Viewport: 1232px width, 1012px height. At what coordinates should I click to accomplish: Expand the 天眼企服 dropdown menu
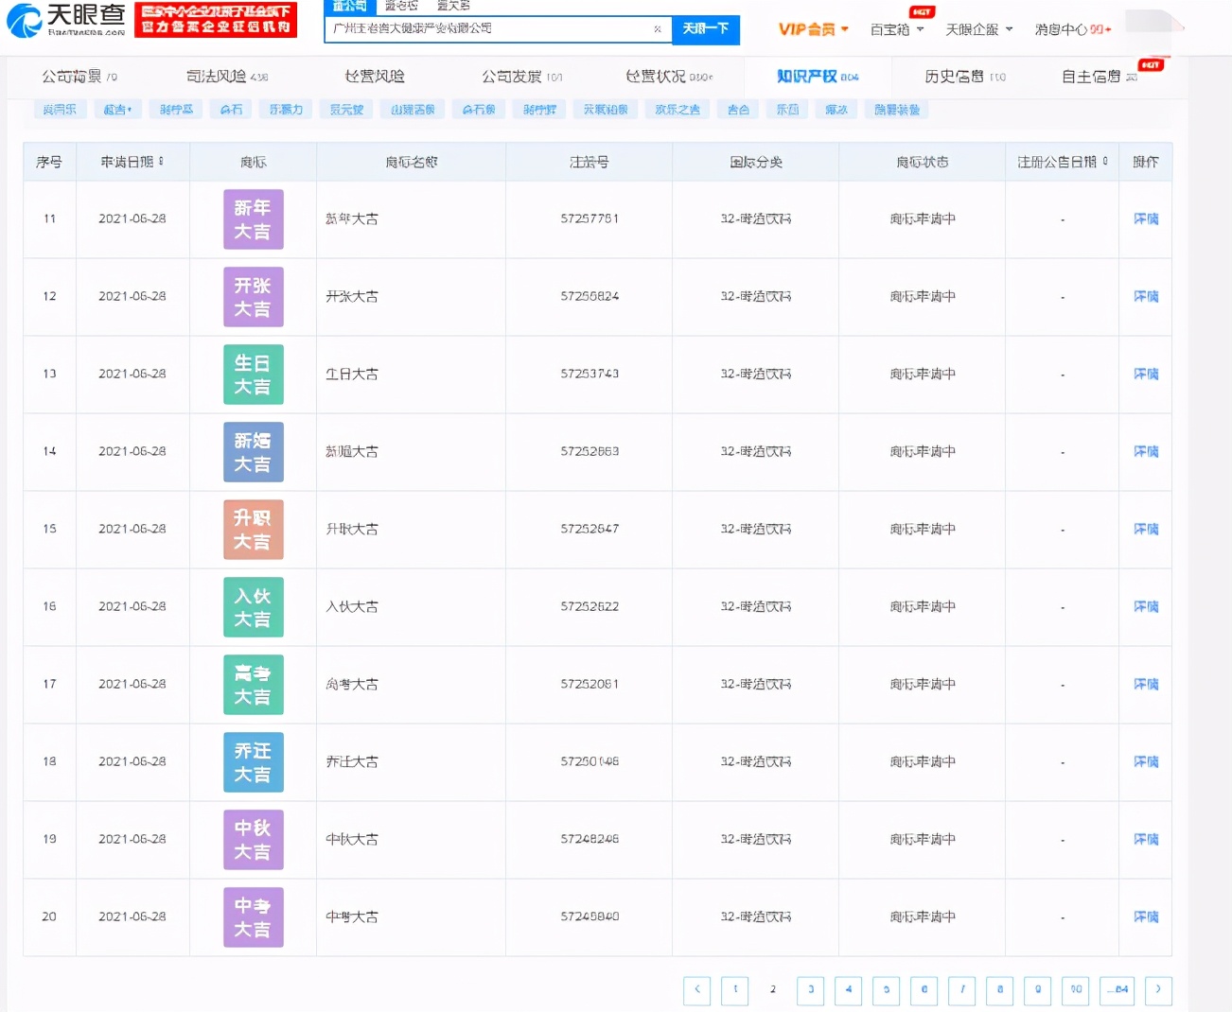pyautogui.click(x=978, y=29)
